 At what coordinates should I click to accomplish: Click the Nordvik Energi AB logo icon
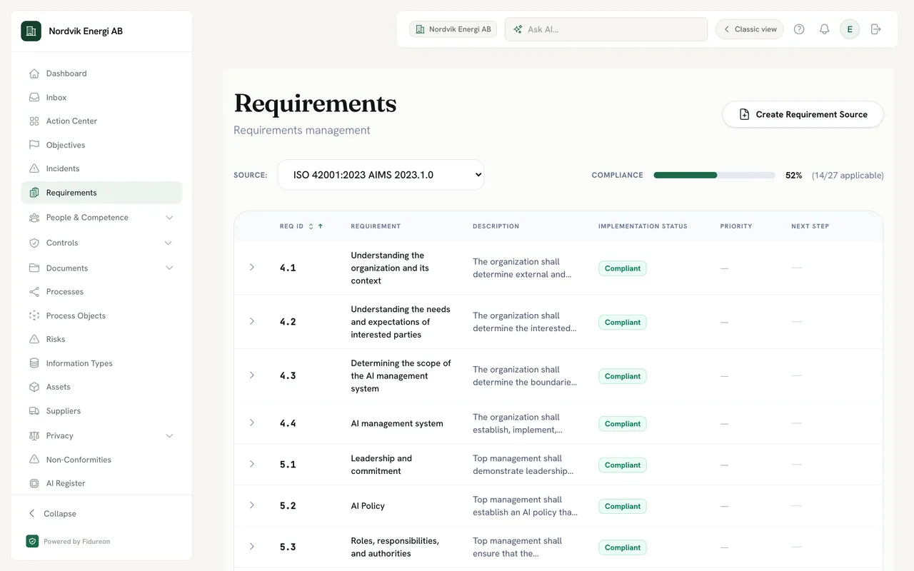click(31, 31)
